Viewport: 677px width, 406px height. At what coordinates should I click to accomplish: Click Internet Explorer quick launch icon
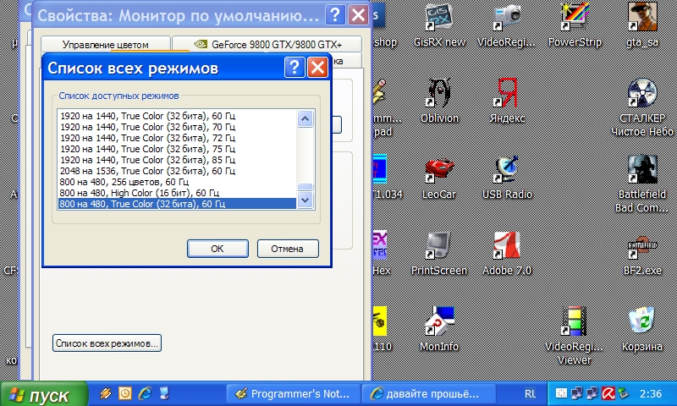tap(144, 393)
